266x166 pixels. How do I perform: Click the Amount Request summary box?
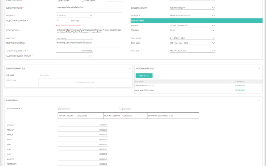80,116
